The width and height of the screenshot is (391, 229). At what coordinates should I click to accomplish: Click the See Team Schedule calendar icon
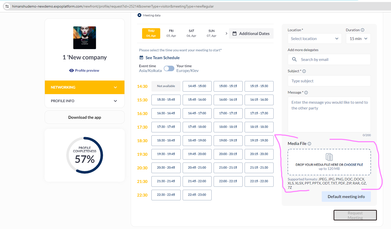pos(141,58)
